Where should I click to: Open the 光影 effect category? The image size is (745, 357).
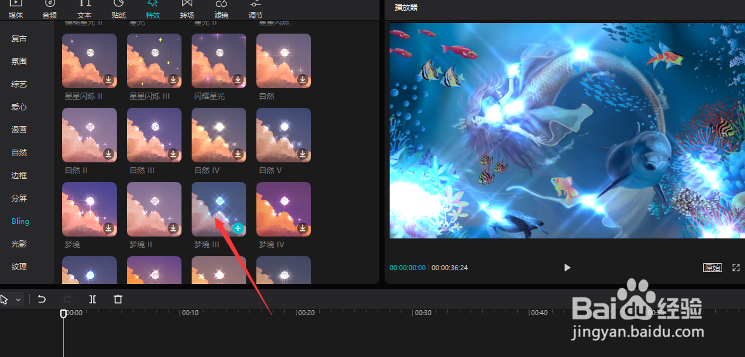coord(19,244)
